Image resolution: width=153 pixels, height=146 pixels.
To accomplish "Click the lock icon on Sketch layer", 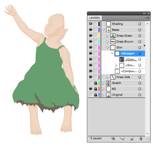I will (x=96, y=83).
